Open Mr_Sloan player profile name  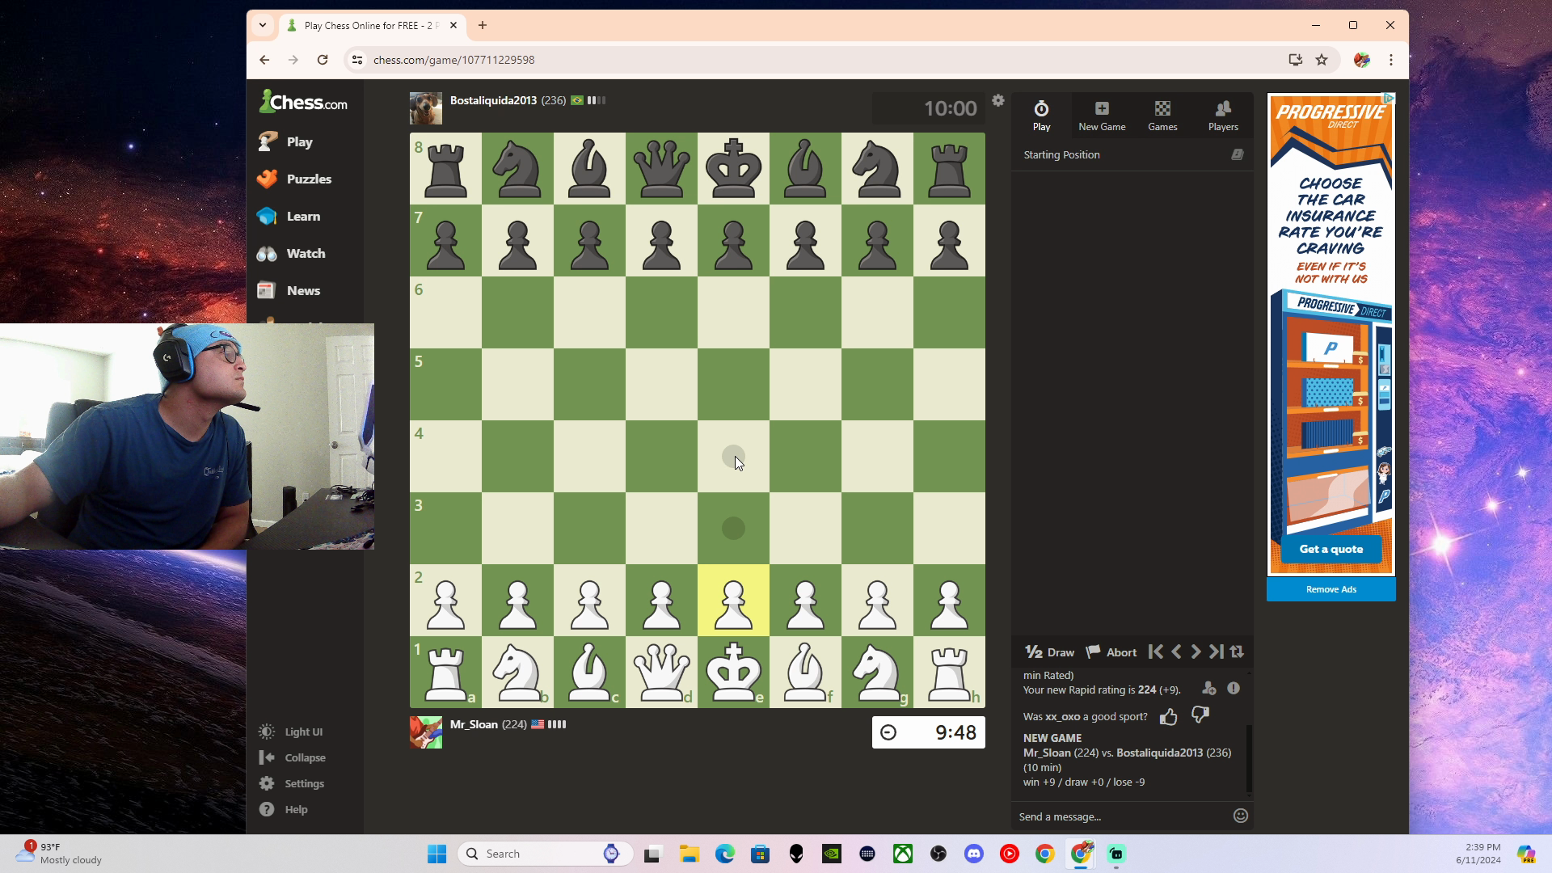coord(474,724)
